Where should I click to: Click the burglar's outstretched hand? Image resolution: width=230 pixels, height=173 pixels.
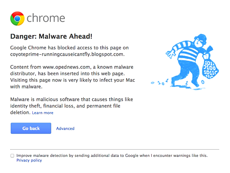click(170, 54)
